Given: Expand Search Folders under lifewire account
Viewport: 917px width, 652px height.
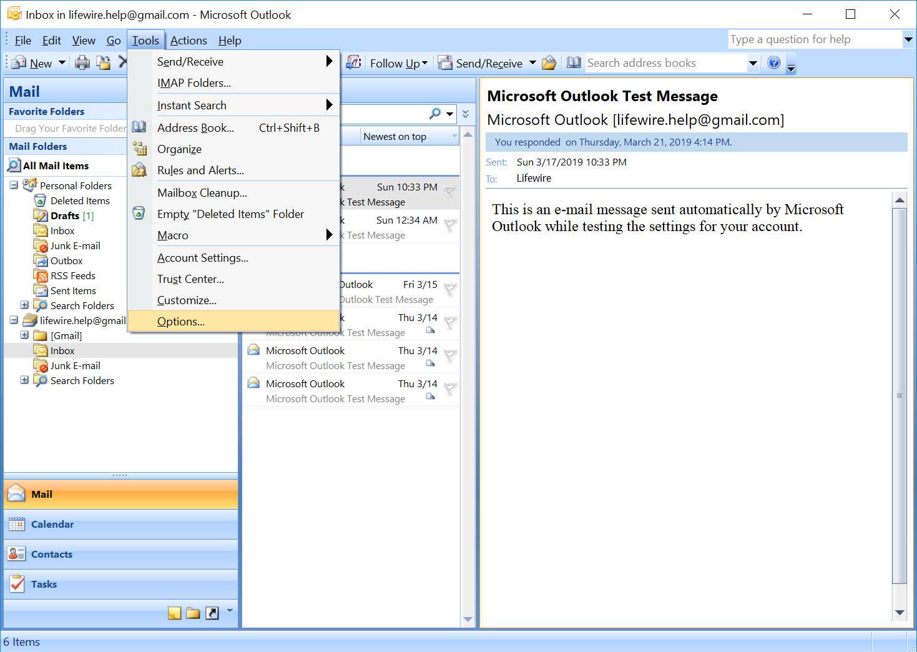Looking at the screenshot, I should 24,380.
